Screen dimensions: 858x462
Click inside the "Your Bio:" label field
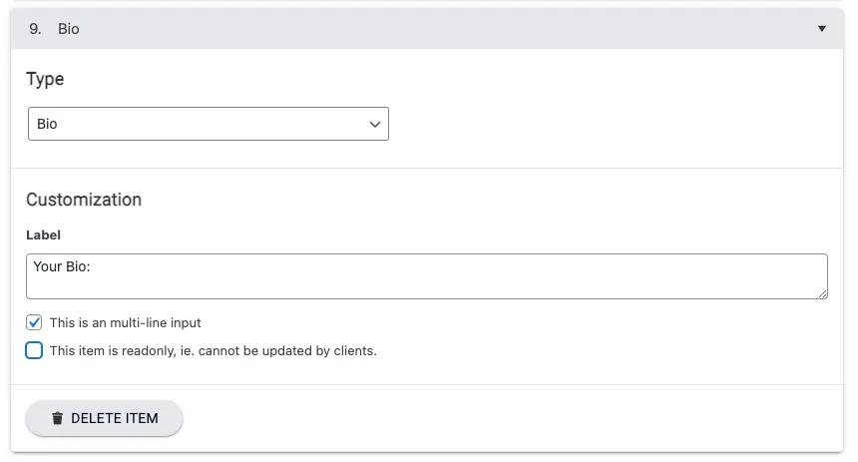coord(427,276)
